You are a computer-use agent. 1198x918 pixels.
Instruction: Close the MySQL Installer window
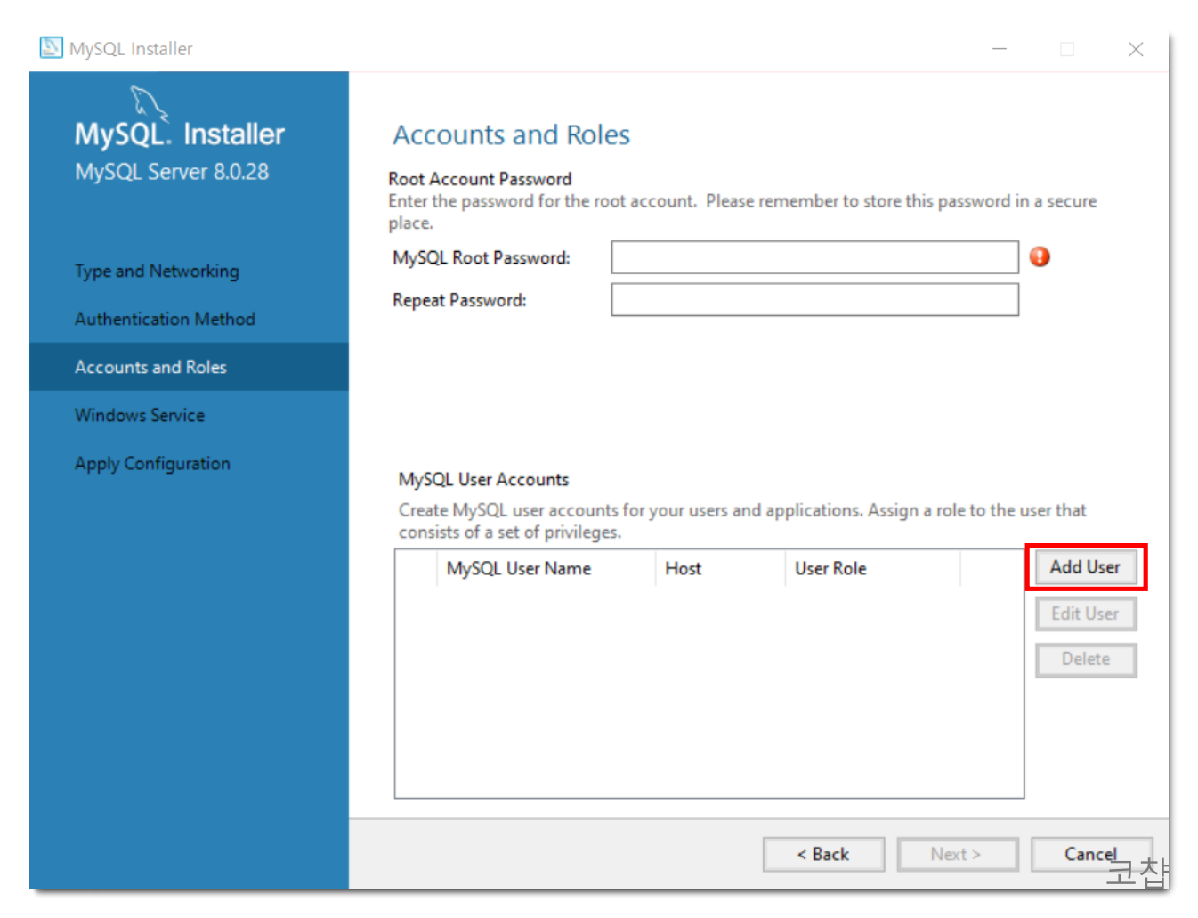click(x=1136, y=49)
